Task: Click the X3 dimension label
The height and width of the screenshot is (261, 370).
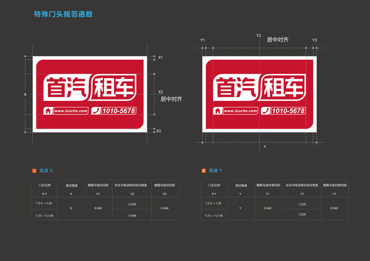Action: click(x=158, y=131)
